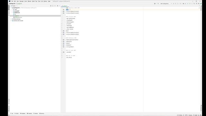The width and height of the screenshot is (206, 116).
Task: Click the Structure vertical sidebar tab
Action: (x=9, y=101)
